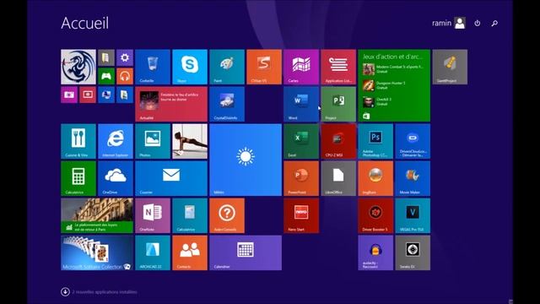Open the power options button
The width and height of the screenshot is (540, 304).
(x=477, y=23)
